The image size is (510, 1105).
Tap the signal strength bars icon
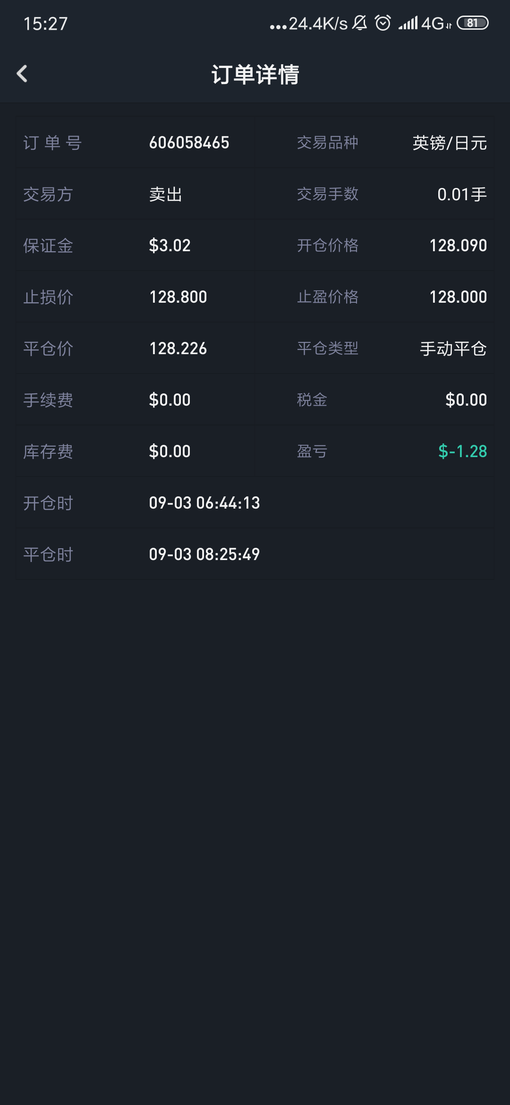coord(408,23)
